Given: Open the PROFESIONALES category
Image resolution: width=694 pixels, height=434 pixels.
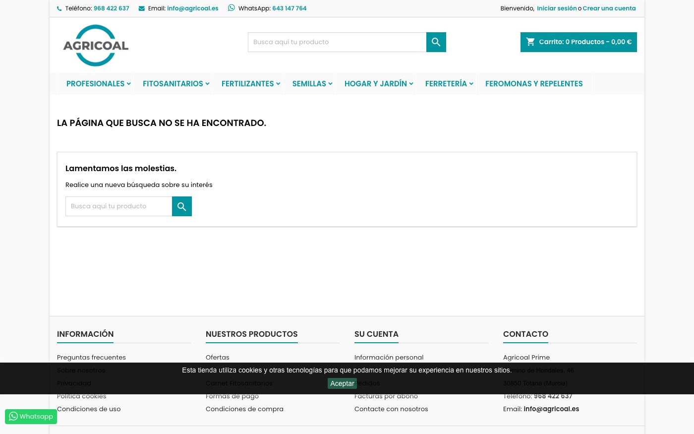Looking at the screenshot, I should point(95,84).
